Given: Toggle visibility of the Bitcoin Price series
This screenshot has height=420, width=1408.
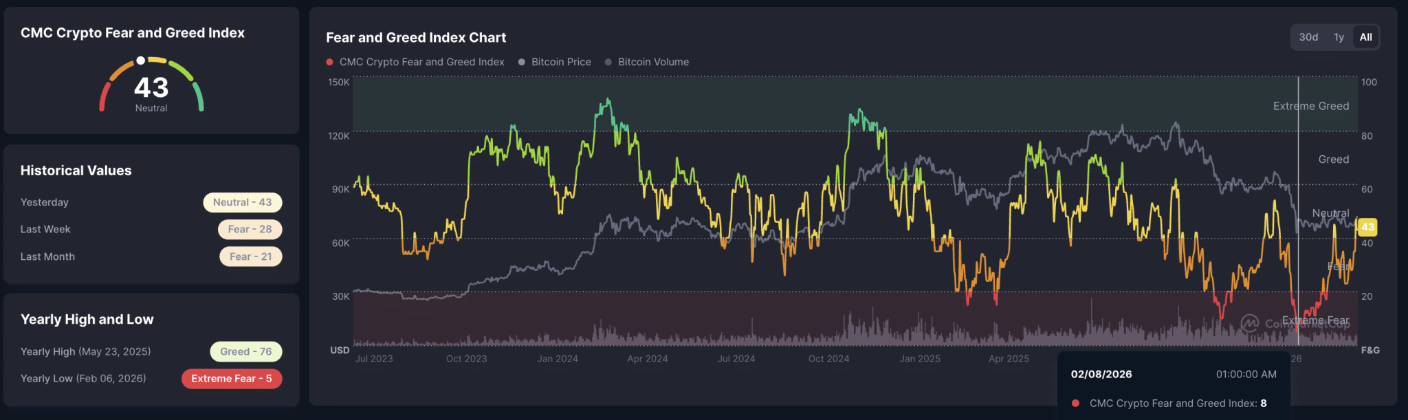Looking at the screenshot, I should tap(560, 62).
